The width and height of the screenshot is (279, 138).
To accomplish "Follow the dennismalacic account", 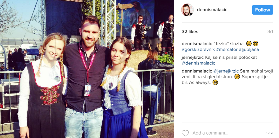I will 262,10.
